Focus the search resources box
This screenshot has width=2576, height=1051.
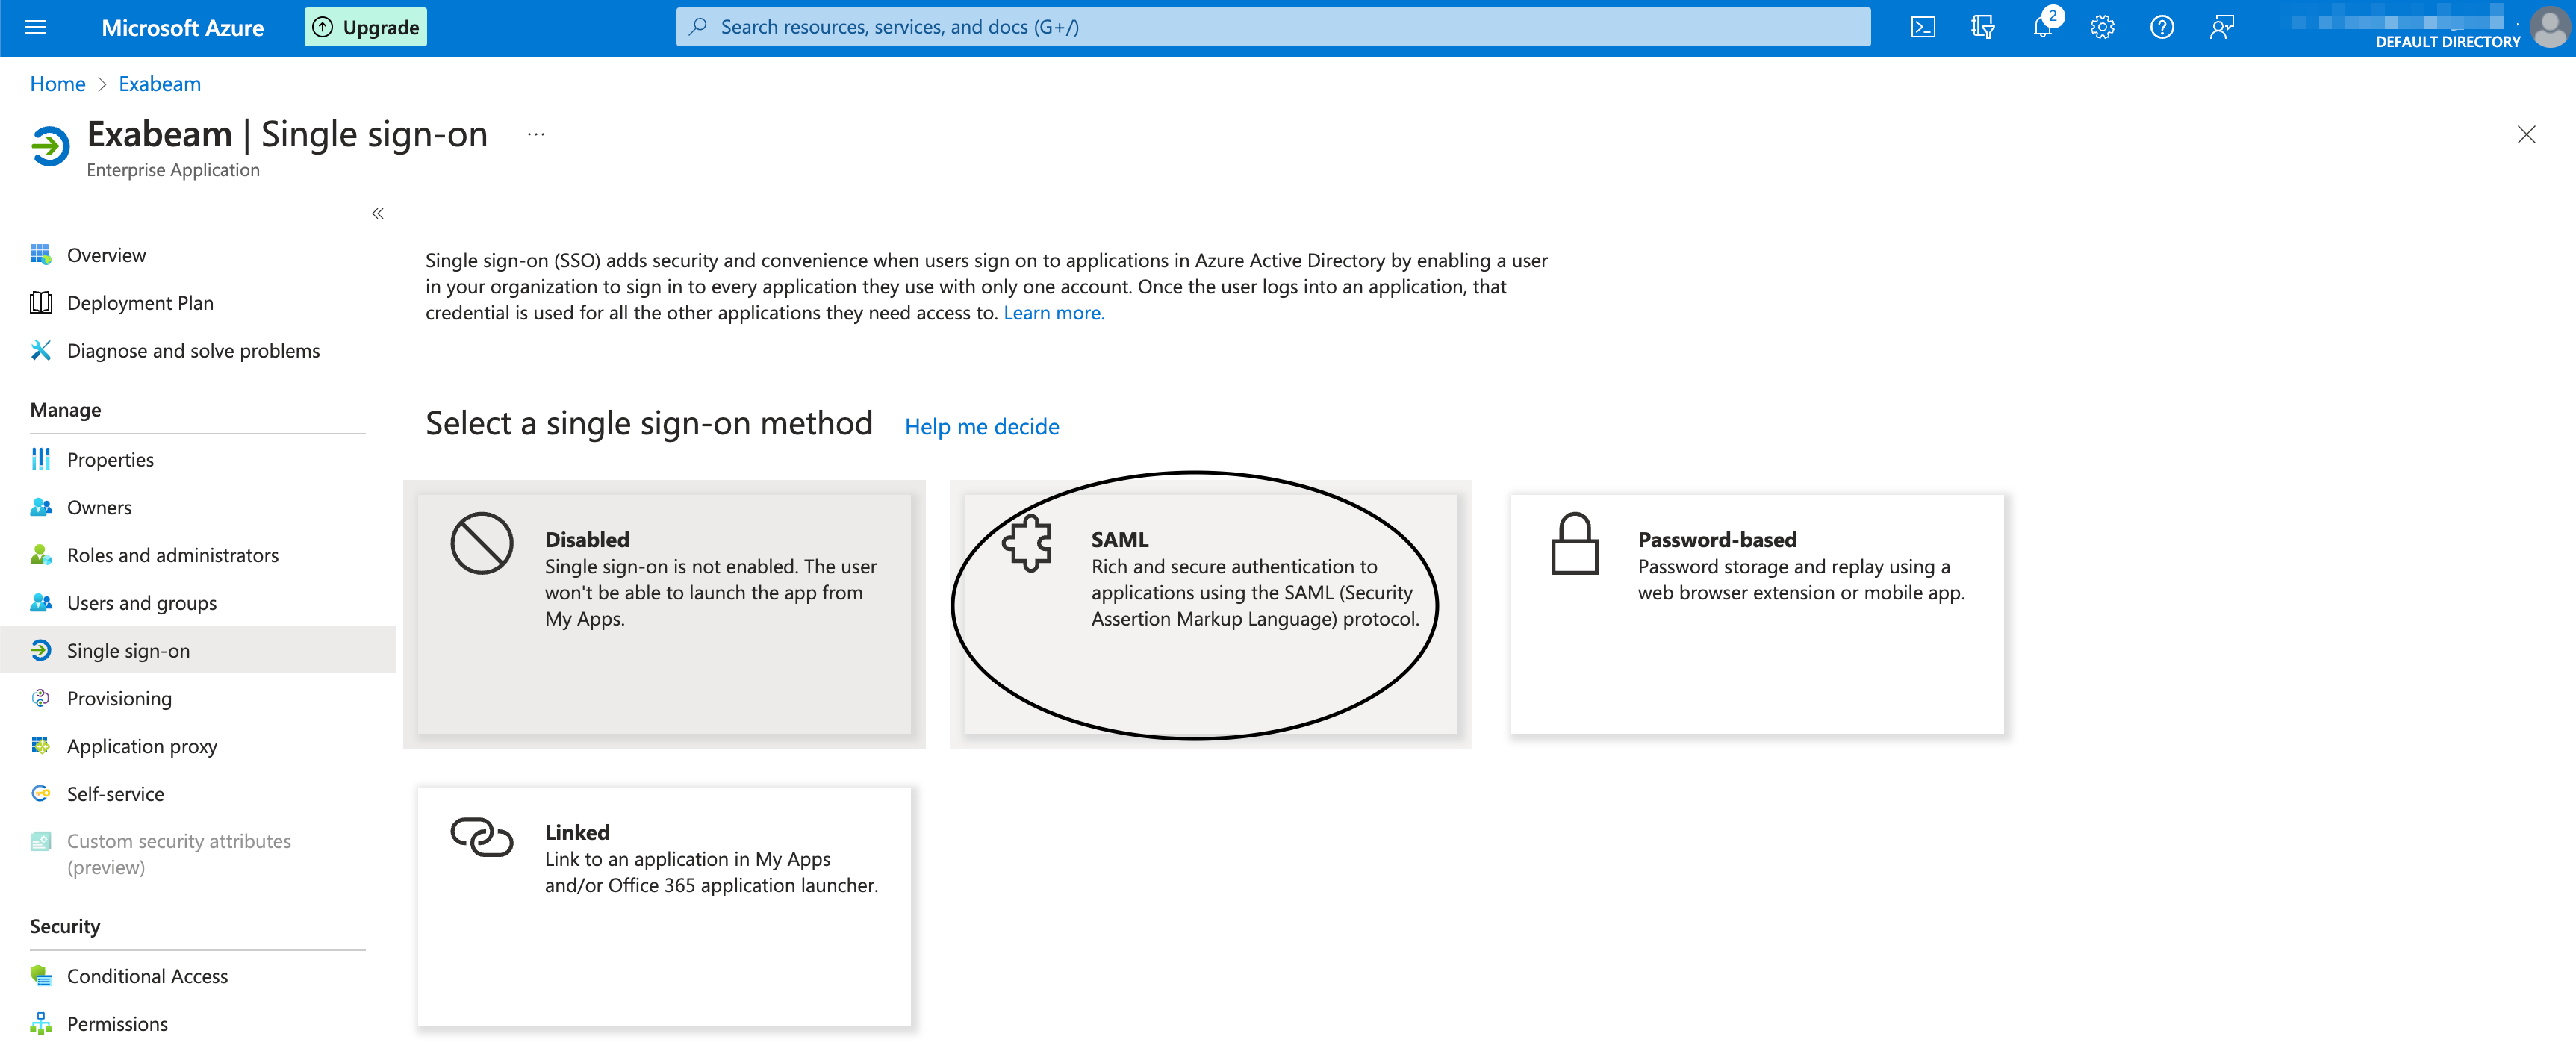1272,27
